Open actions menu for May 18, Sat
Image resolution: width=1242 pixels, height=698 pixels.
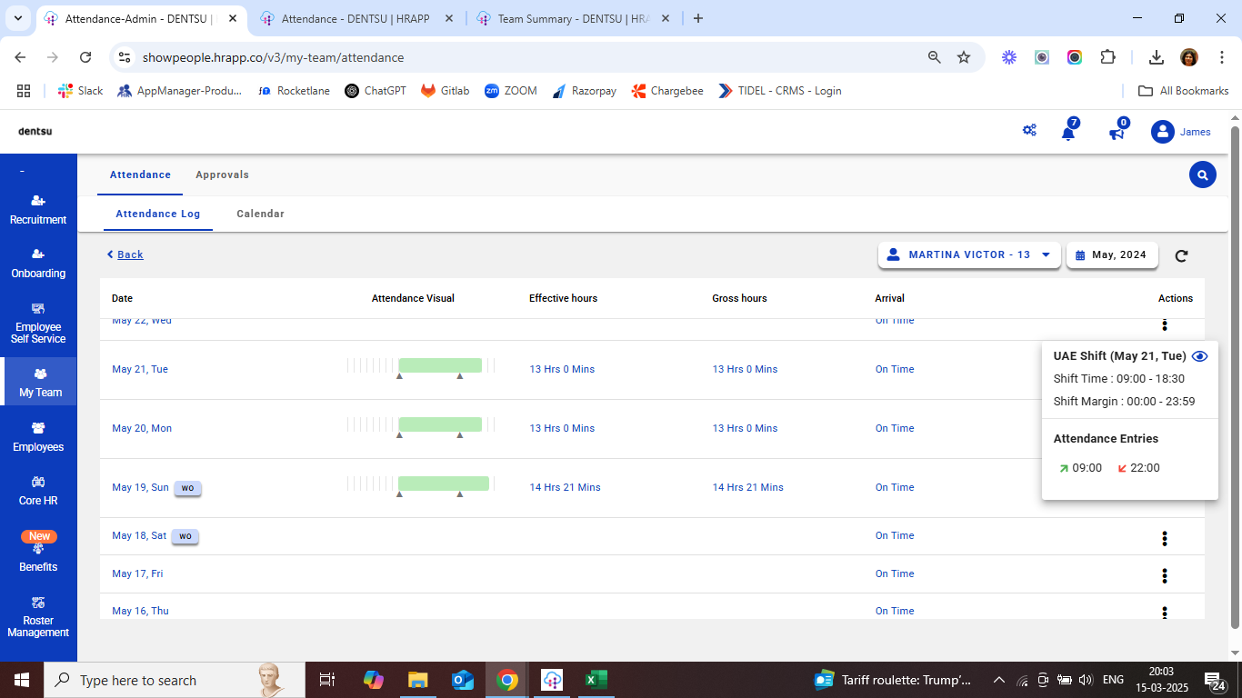(x=1164, y=539)
